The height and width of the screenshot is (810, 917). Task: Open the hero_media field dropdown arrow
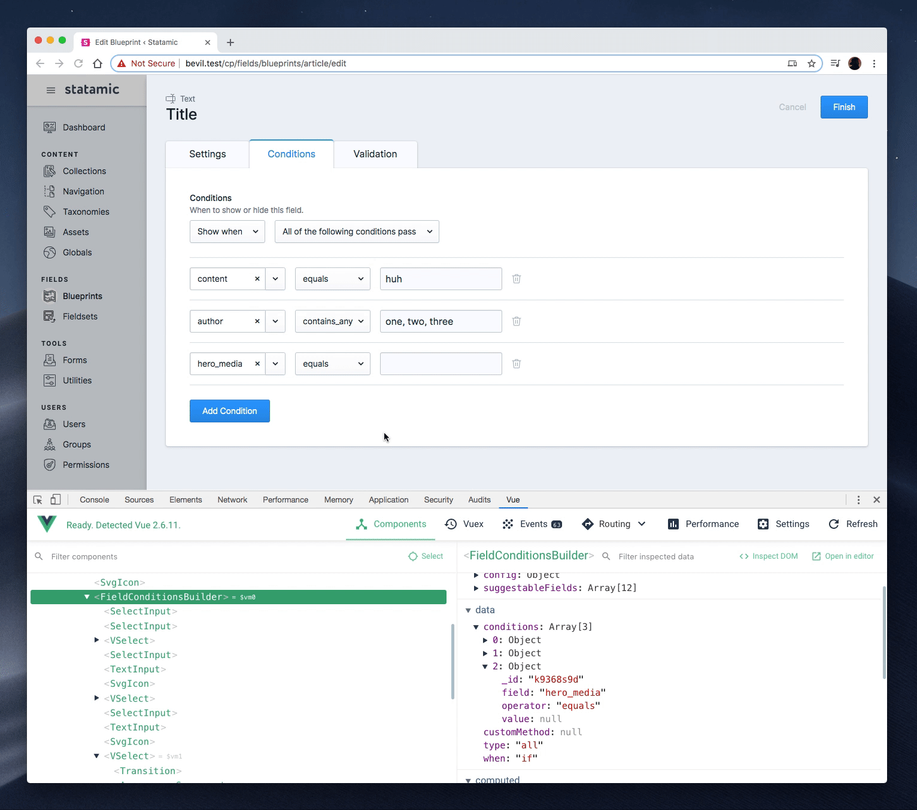pos(275,364)
